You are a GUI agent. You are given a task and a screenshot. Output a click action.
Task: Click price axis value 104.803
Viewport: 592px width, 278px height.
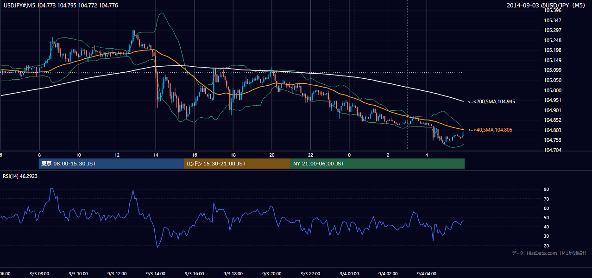(553, 130)
